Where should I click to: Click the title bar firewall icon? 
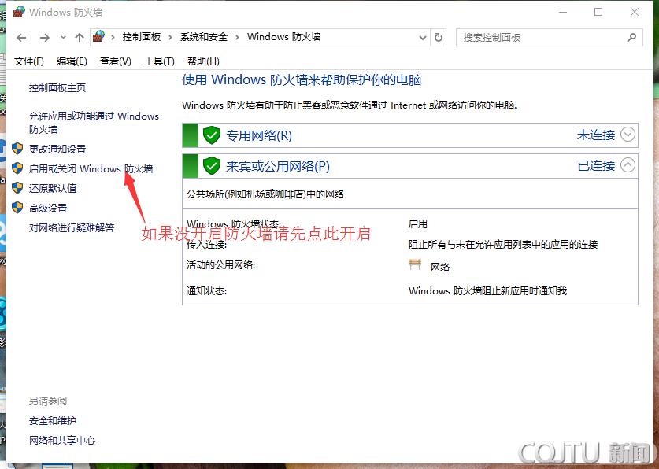[x=19, y=12]
